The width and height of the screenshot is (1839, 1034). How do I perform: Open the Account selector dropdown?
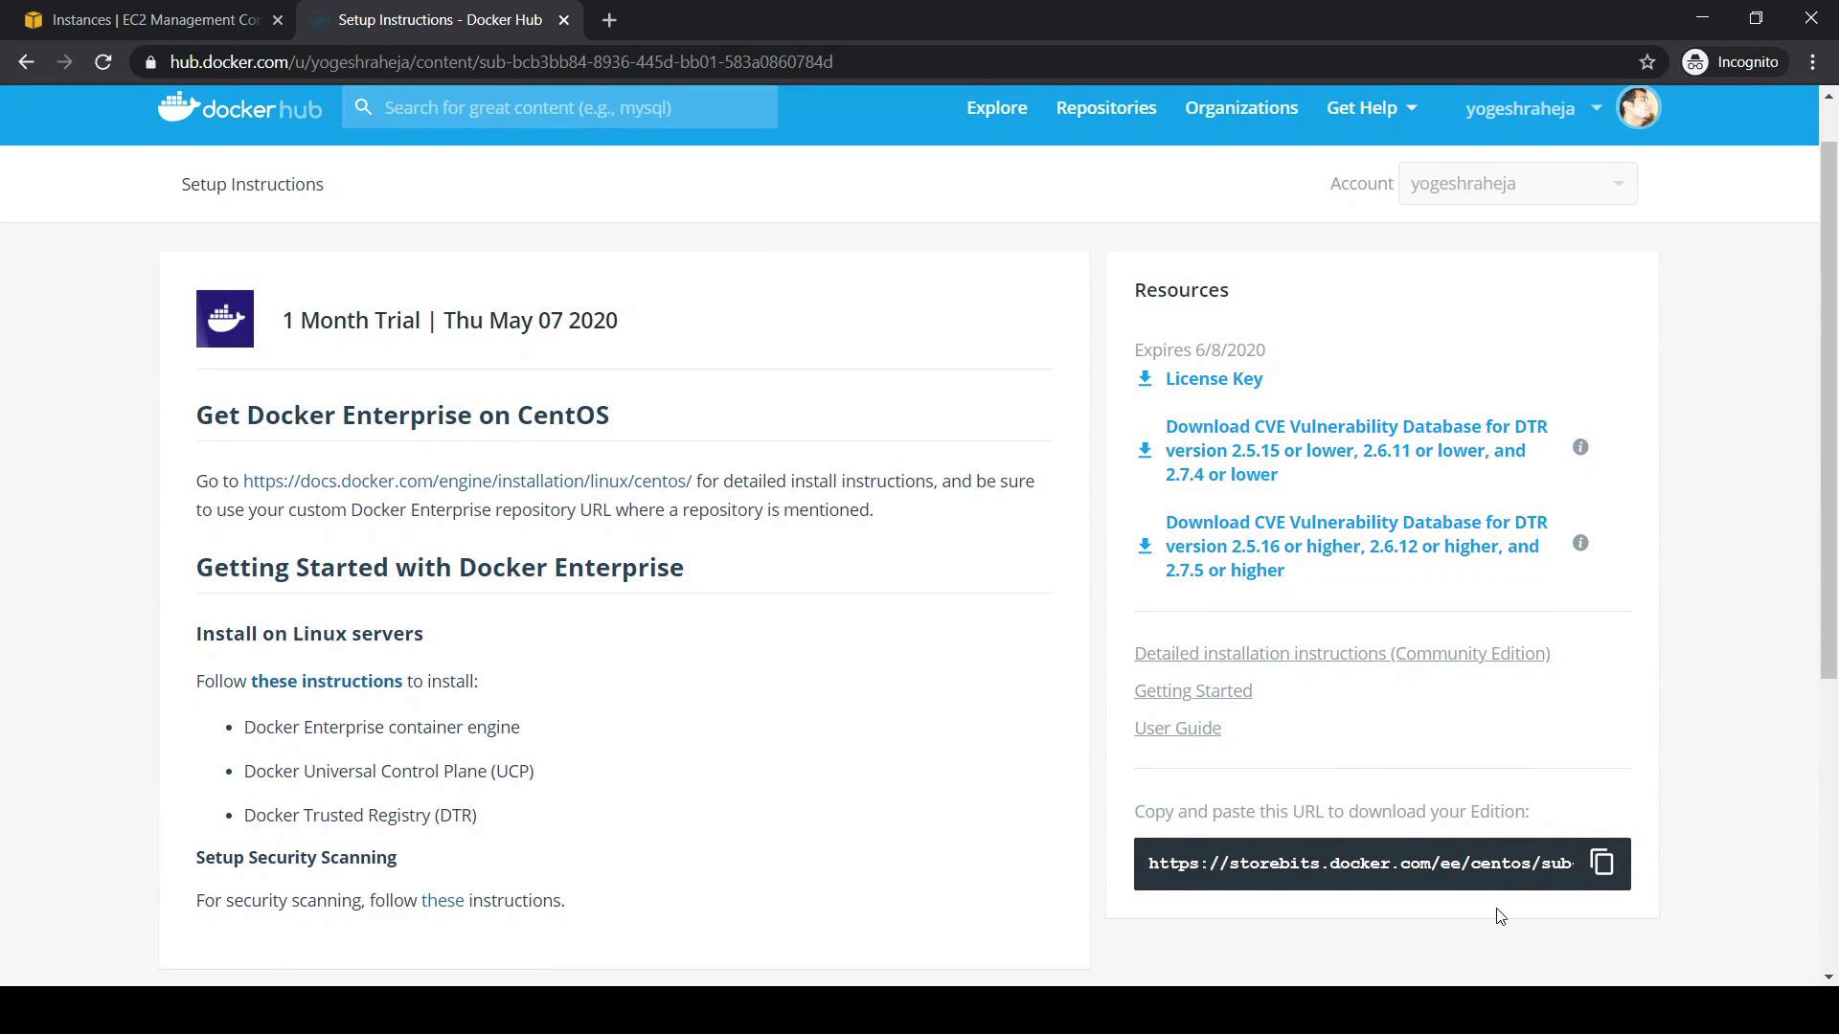[x=1517, y=184]
